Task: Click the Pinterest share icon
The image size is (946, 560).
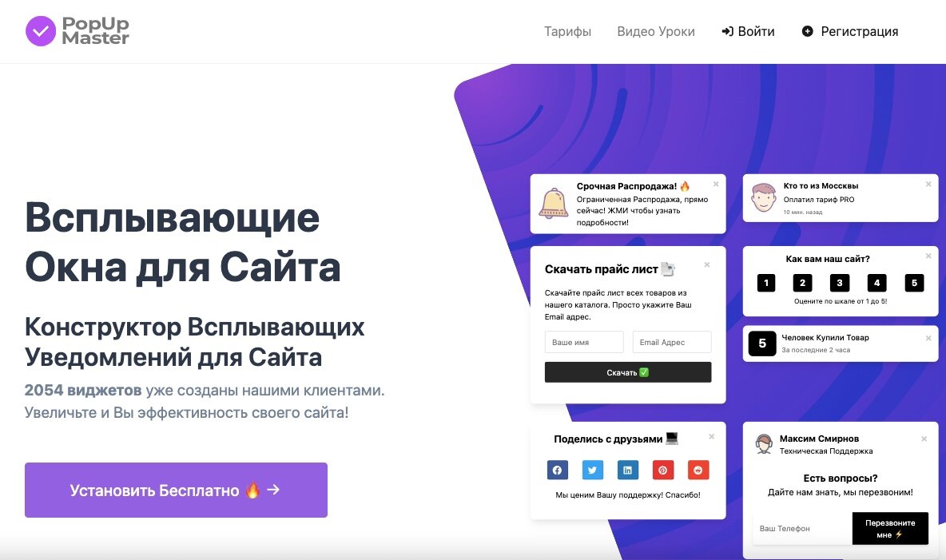Action: point(662,470)
